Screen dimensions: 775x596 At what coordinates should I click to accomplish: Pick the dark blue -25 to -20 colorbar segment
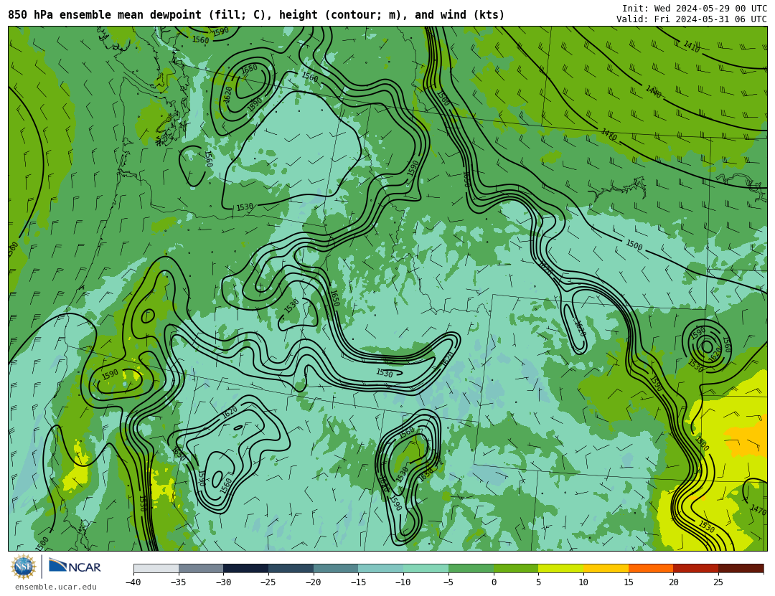tap(291, 569)
